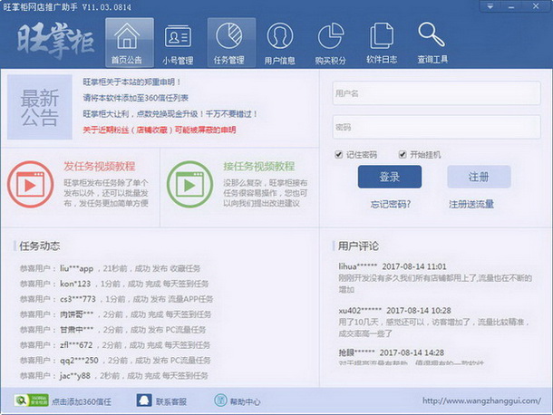
Task: Open the title bar dropdown menu arrow
Action: [x=490, y=6]
